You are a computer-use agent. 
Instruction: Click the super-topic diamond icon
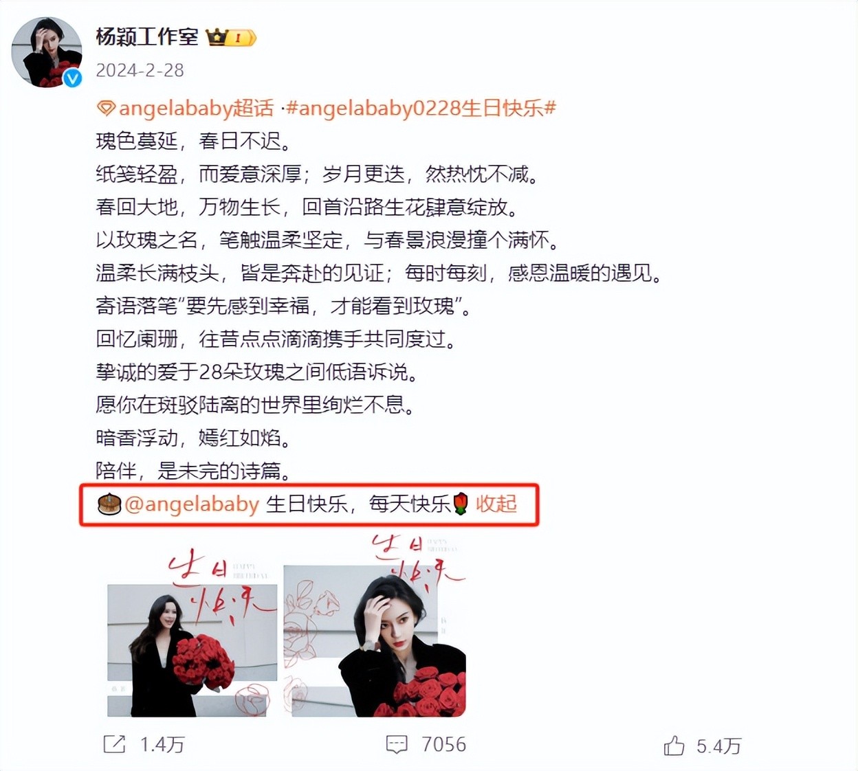105,109
